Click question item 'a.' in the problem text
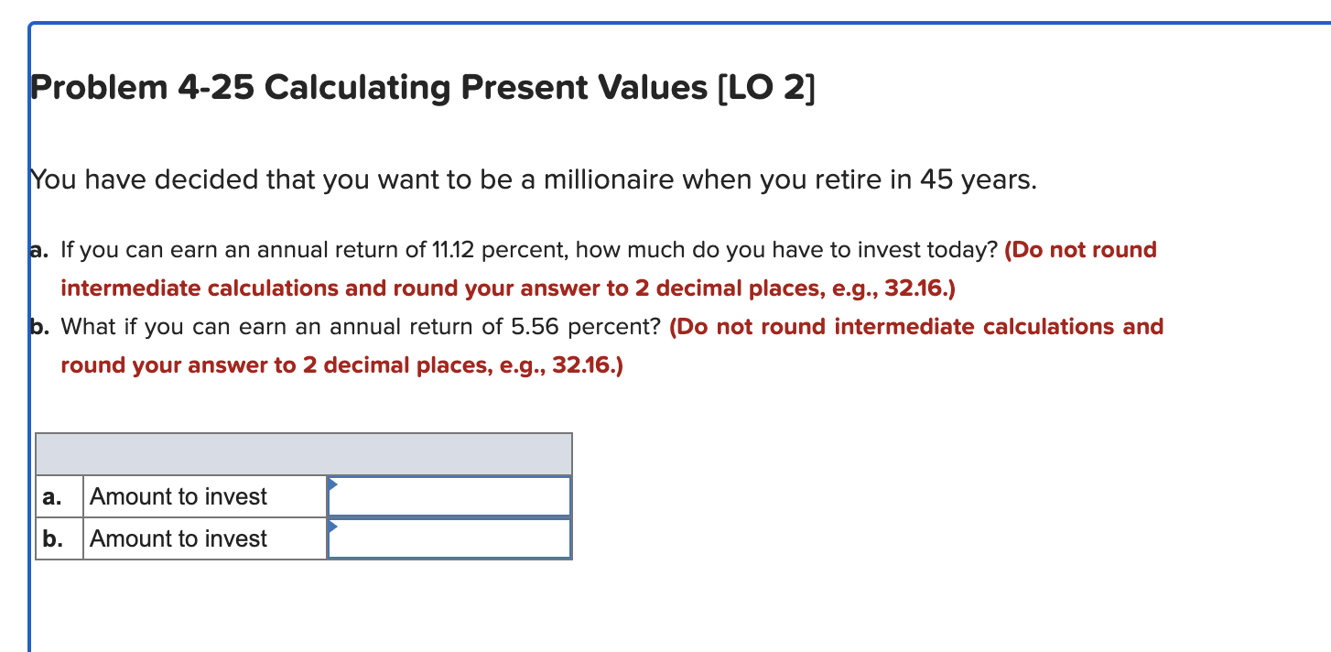Viewport: 1331px width, 652px height. pos(38,249)
